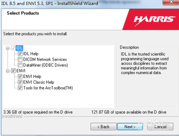Enable DICOM Network Services checkbox
Image resolution: width=179 pixels, height=136 pixels.
[x=20, y=60]
